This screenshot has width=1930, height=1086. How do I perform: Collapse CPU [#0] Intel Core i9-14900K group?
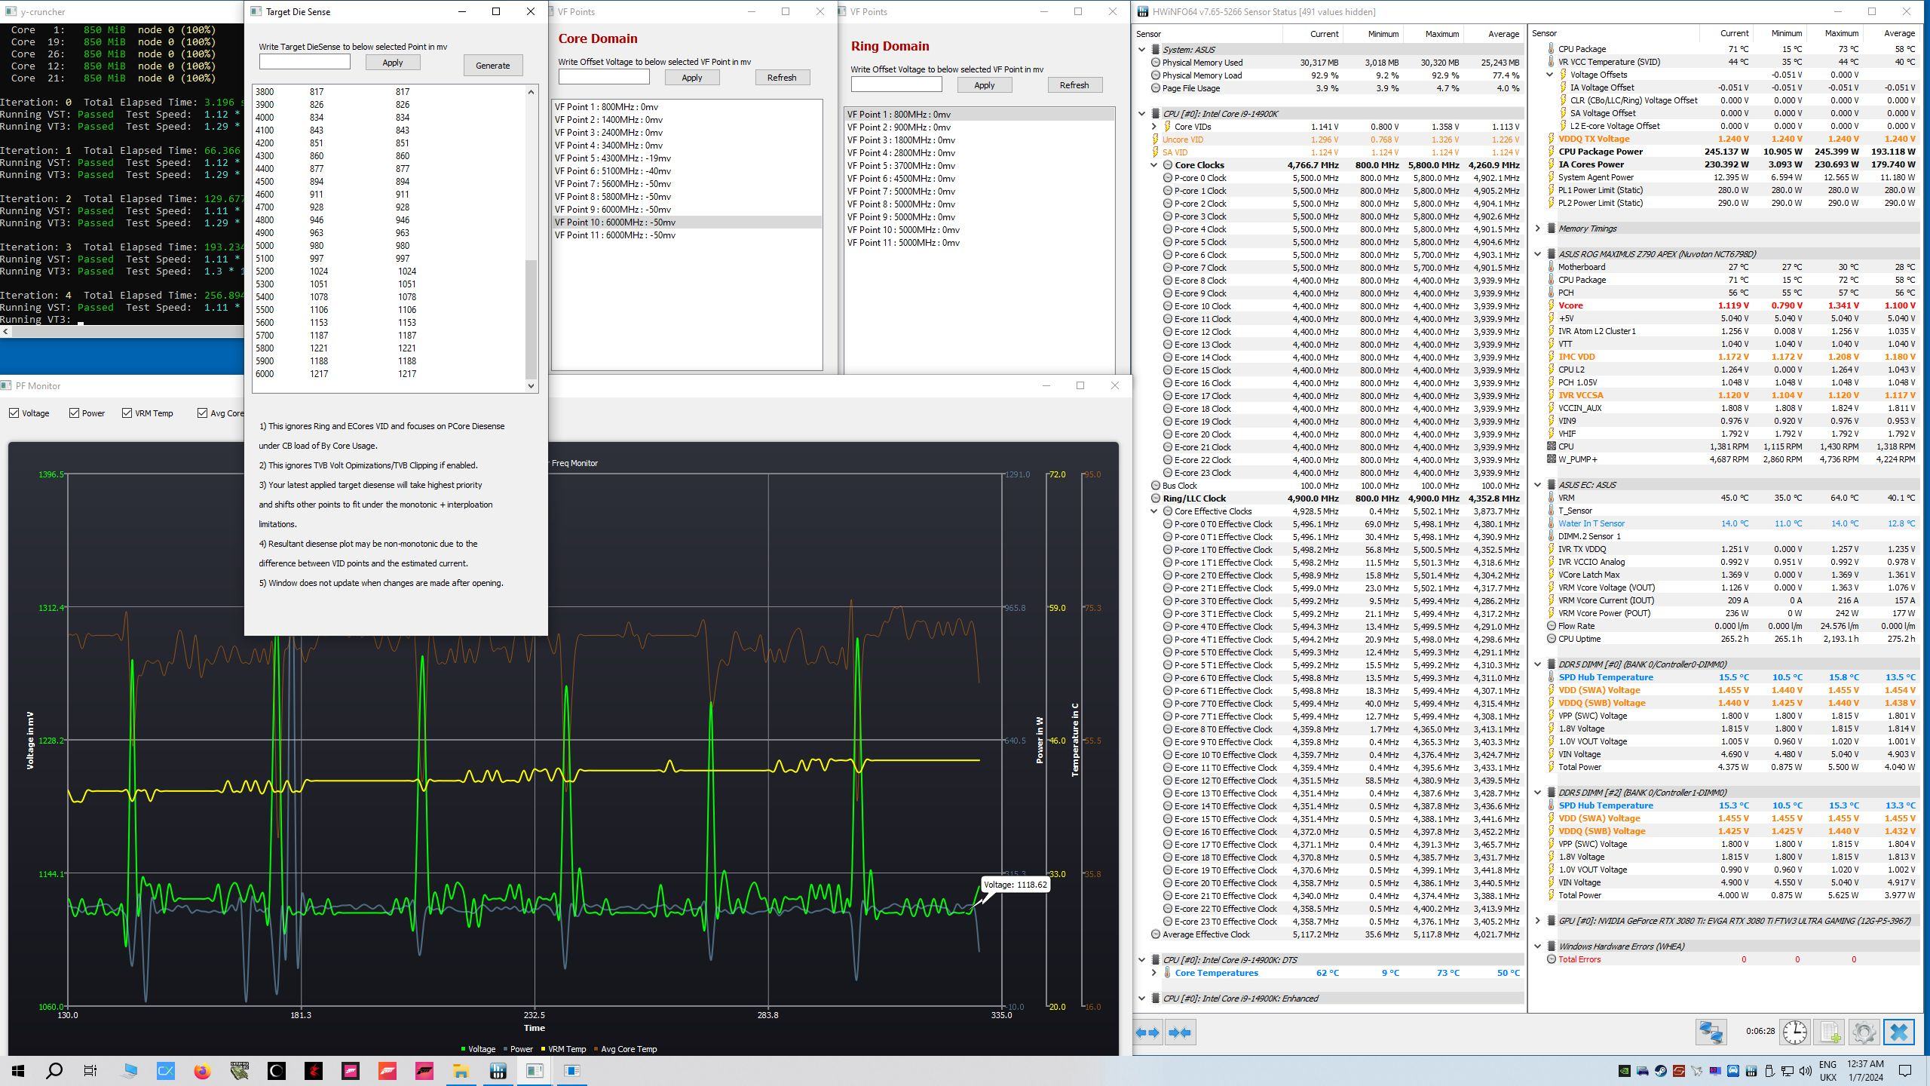pos(1141,114)
